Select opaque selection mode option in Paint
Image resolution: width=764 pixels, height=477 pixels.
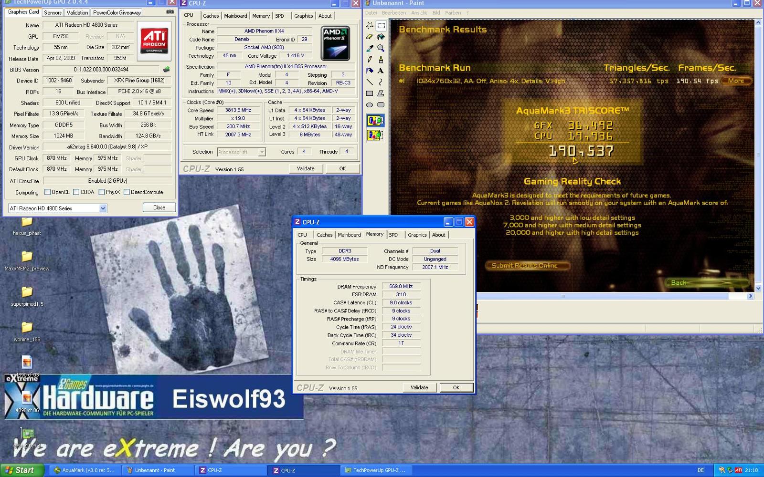[x=375, y=121]
